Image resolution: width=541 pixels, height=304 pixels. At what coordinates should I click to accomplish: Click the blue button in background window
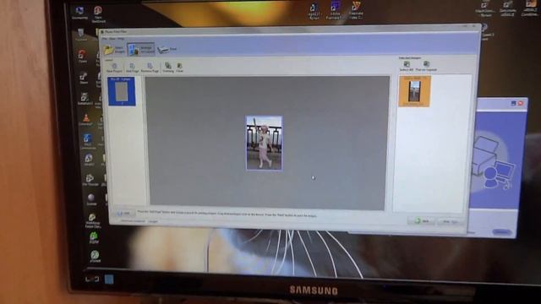[501, 232]
